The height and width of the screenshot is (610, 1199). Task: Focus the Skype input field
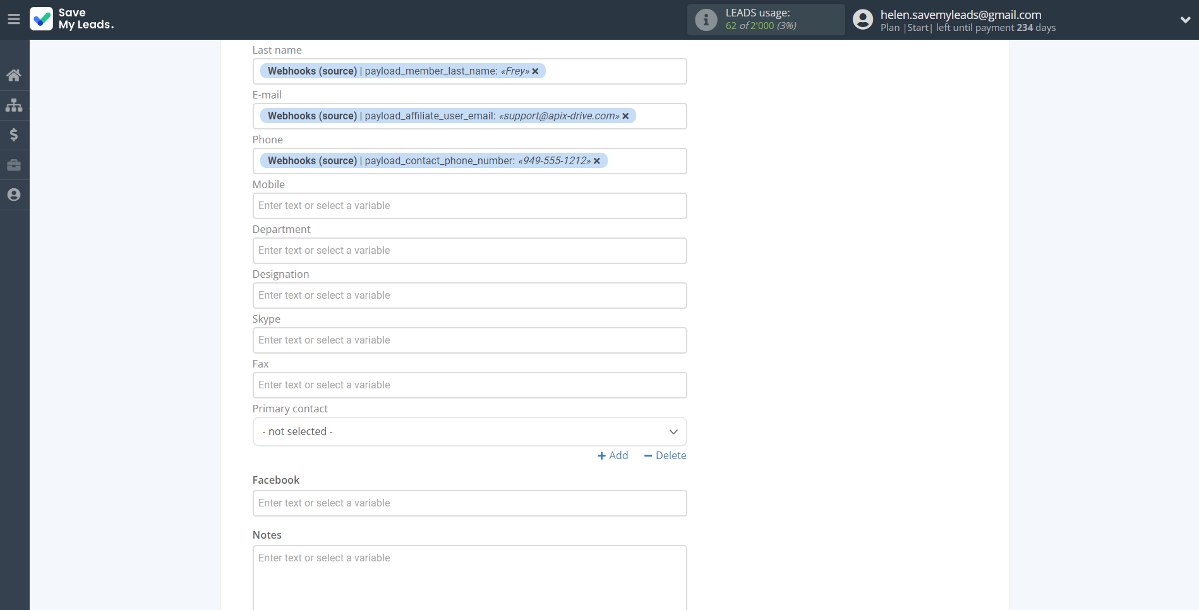[469, 340]
